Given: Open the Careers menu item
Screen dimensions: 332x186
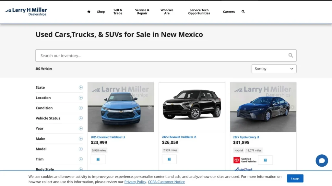Looking at the screenshot, I should [x=229, y=12].
